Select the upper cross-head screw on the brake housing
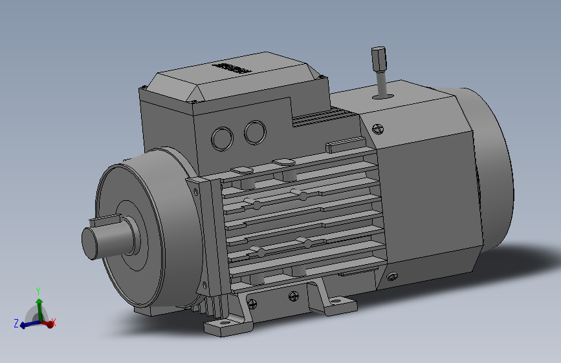Viewport: 561px width, 363px height. pos(378,129)
